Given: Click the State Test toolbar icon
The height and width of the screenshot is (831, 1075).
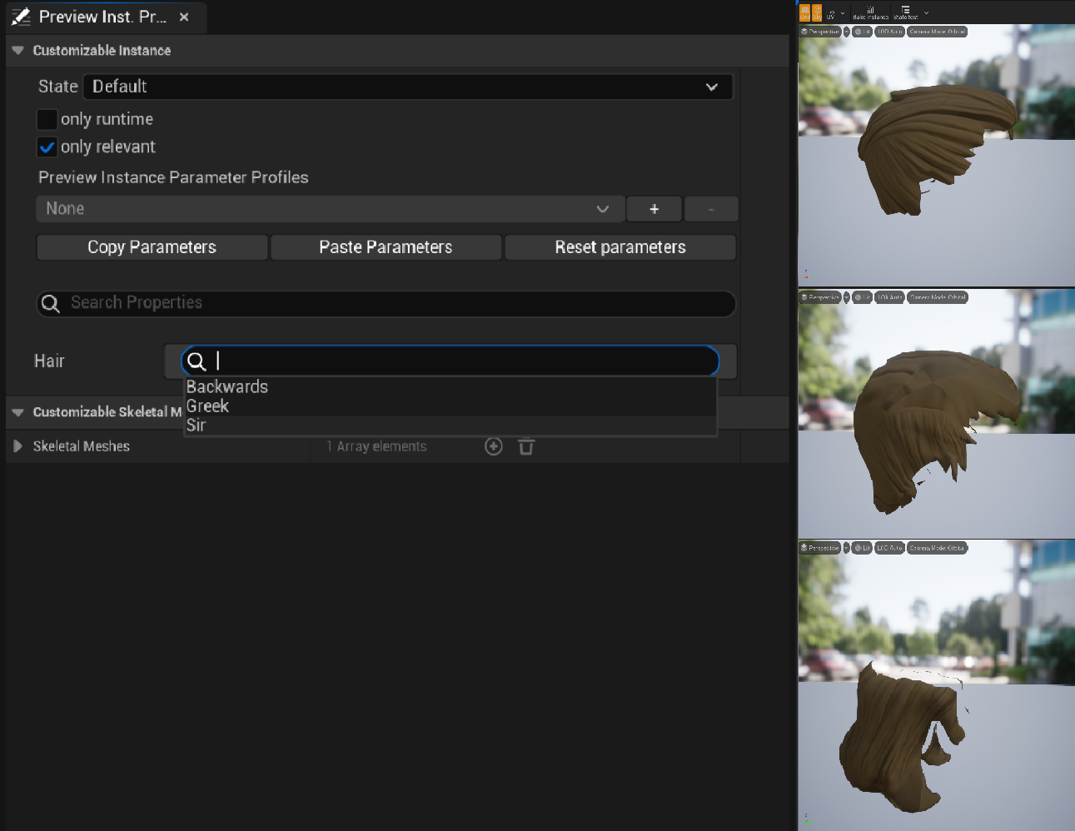Looking at the screenshot, I should [906, 13].
